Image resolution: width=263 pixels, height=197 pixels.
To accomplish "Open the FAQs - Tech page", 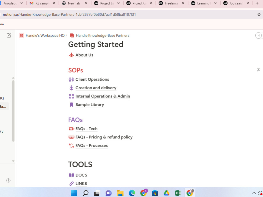I will click(87, 129).
